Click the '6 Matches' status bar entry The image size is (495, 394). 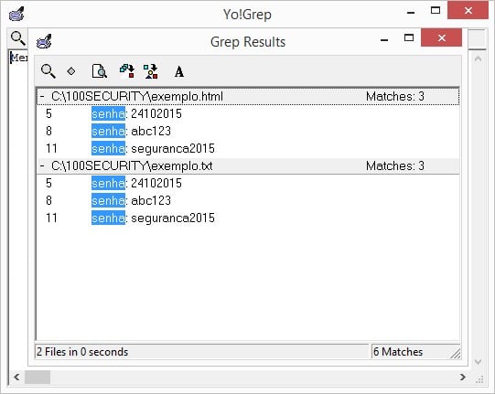[x=398, y=352]
